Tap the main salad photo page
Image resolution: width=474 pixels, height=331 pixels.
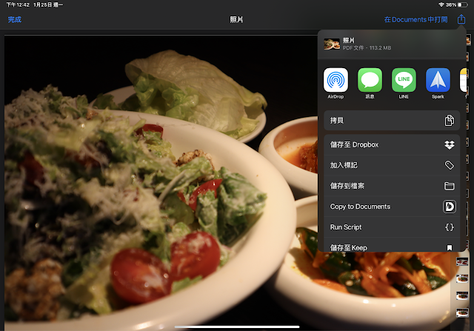[160, 183]
